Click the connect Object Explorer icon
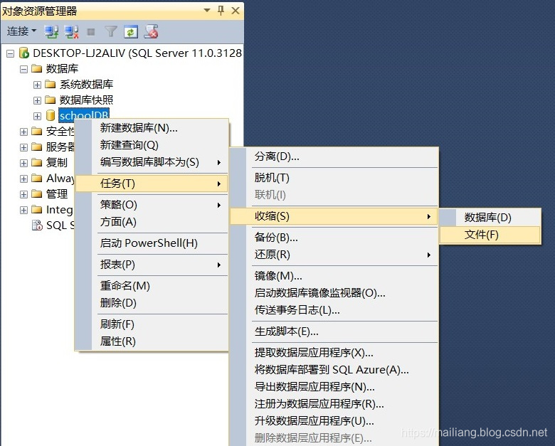 click(52, 32)
